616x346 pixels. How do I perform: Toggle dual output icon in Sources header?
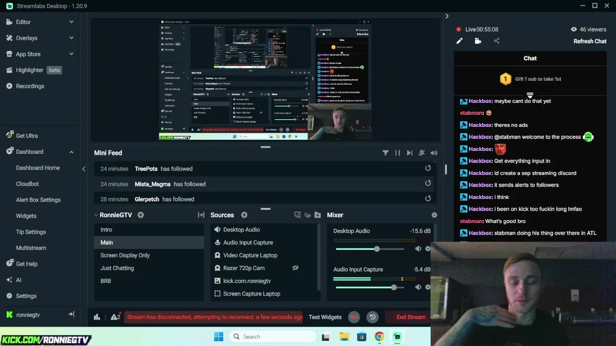tap(297, 215)
